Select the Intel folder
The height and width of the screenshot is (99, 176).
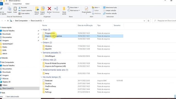(x=82, y=89)
